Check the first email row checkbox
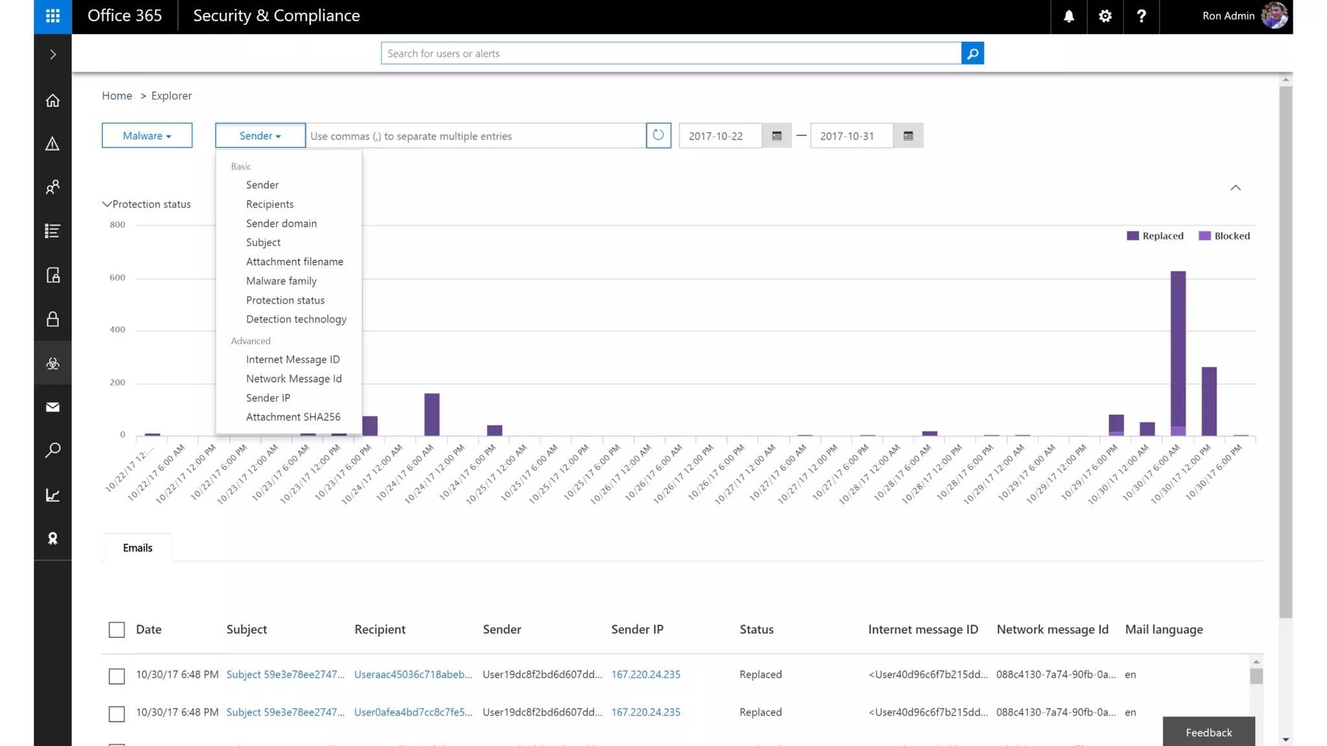The width and height of the screenshot is (1327, 746). tap(117, 675)
